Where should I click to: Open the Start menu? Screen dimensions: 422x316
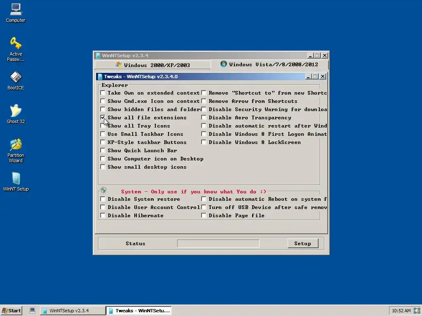[x=11, y=311]
